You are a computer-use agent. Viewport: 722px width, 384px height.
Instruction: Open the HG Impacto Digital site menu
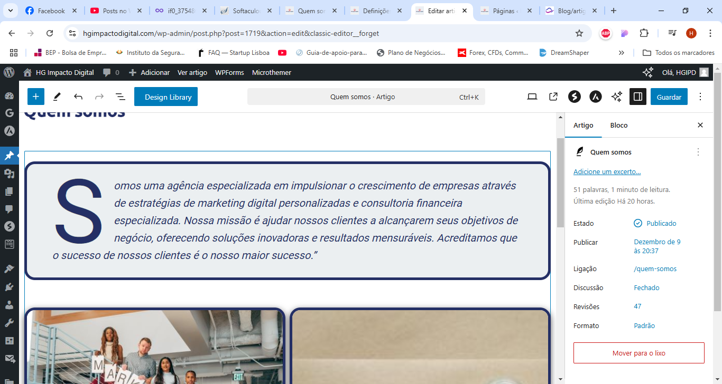point(59,72)
